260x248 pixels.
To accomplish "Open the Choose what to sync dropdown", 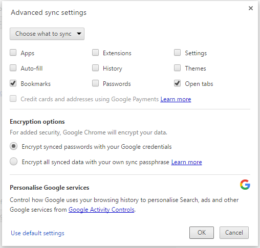I will point(47,34).
